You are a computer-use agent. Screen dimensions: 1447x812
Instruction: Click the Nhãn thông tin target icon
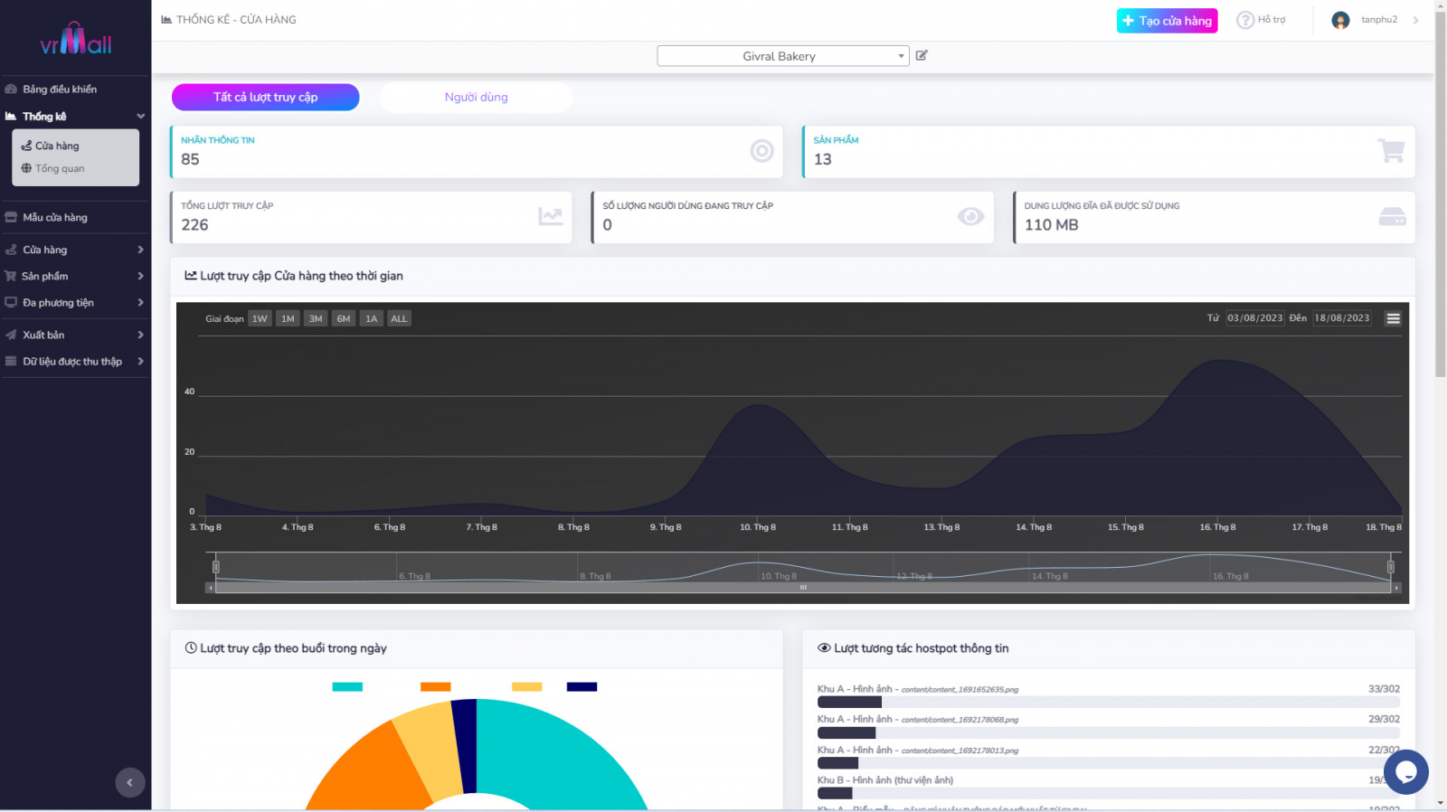point(762,151)
